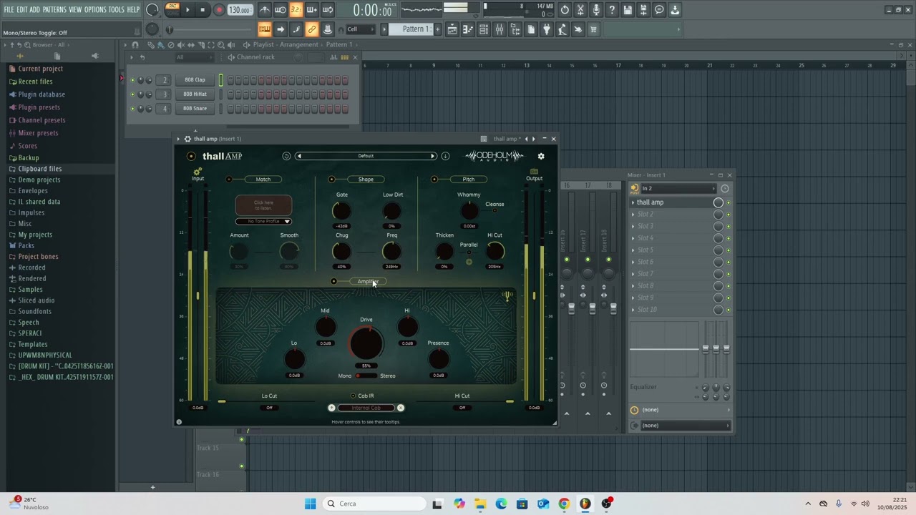The height and width of the screenshot is (515, 916).
Task: Click the 808 Clap channel button
Action: (195, 80)
